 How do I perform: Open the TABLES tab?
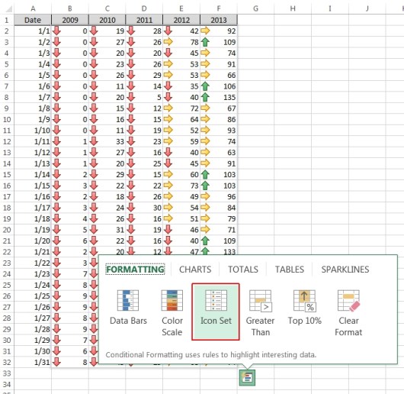click(290, 269)
